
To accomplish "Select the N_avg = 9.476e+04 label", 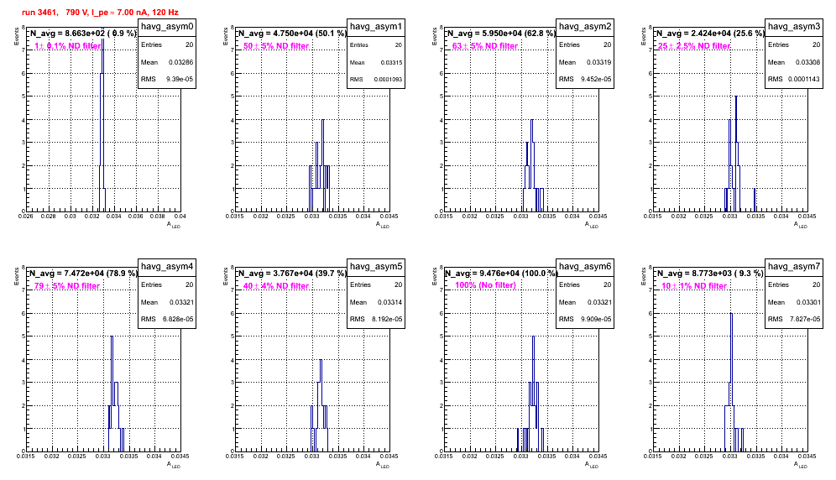I will click(501, 273).
